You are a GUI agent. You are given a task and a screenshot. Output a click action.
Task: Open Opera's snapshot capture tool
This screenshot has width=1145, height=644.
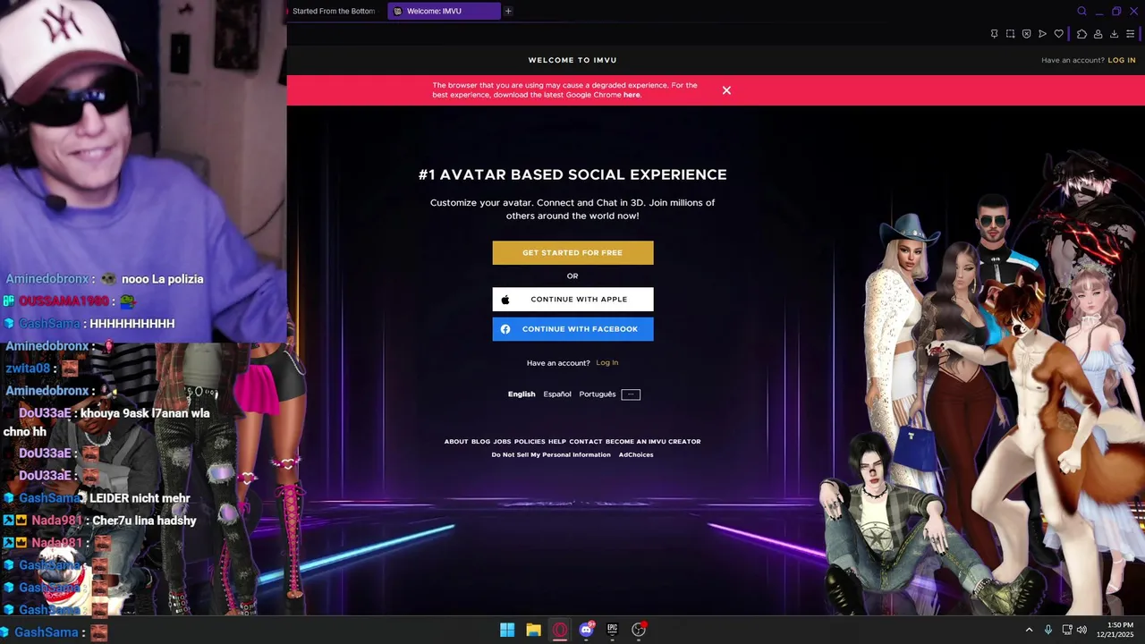pos(1010,34)
